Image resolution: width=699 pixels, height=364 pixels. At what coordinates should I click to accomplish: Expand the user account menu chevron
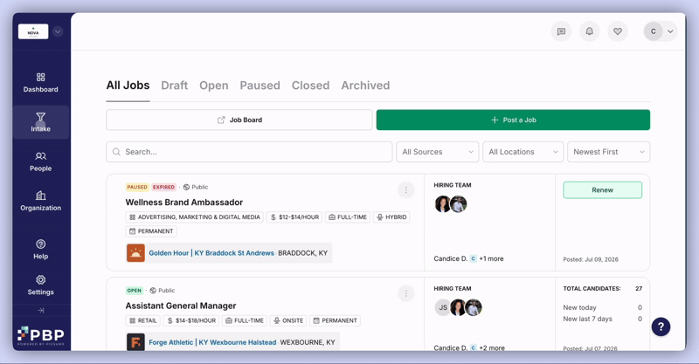[x=670, y=31]
